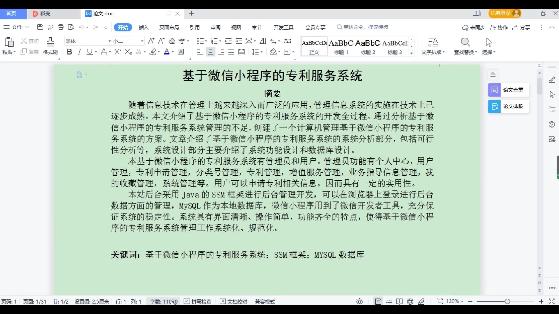Zoom in with the plus icon

pos(541,301)
